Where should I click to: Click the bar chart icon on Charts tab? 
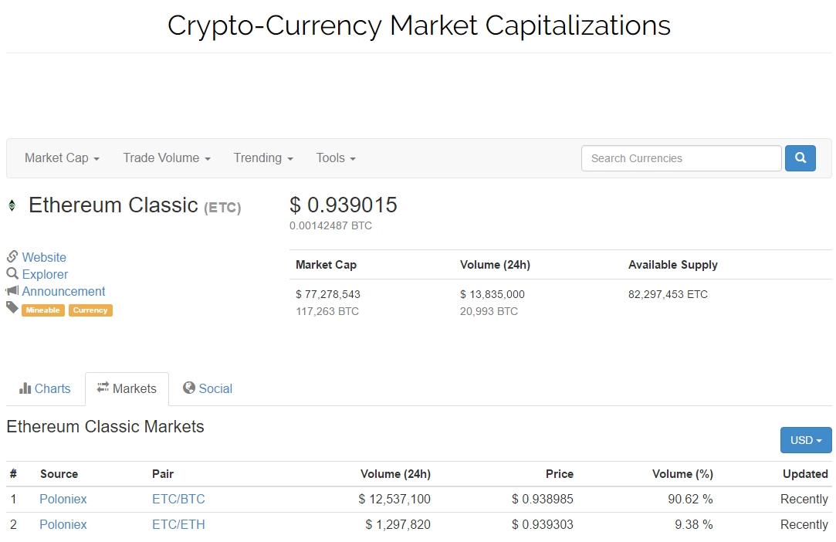click(25, 388)
